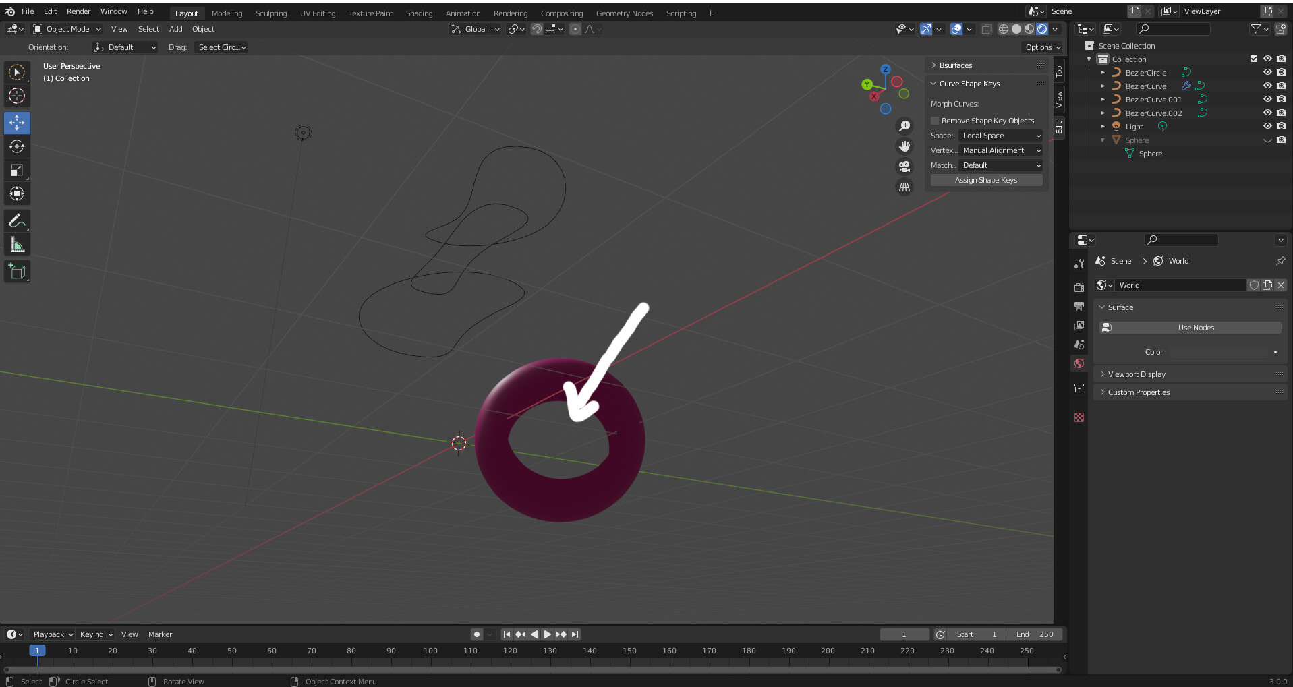The height and width of the screenshot is (687, 1293).
Task: Enable rendered viewport shading
Action: (1043, 29)
